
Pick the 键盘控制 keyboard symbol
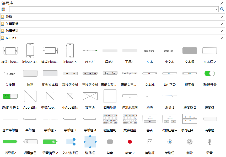point(110,119)
